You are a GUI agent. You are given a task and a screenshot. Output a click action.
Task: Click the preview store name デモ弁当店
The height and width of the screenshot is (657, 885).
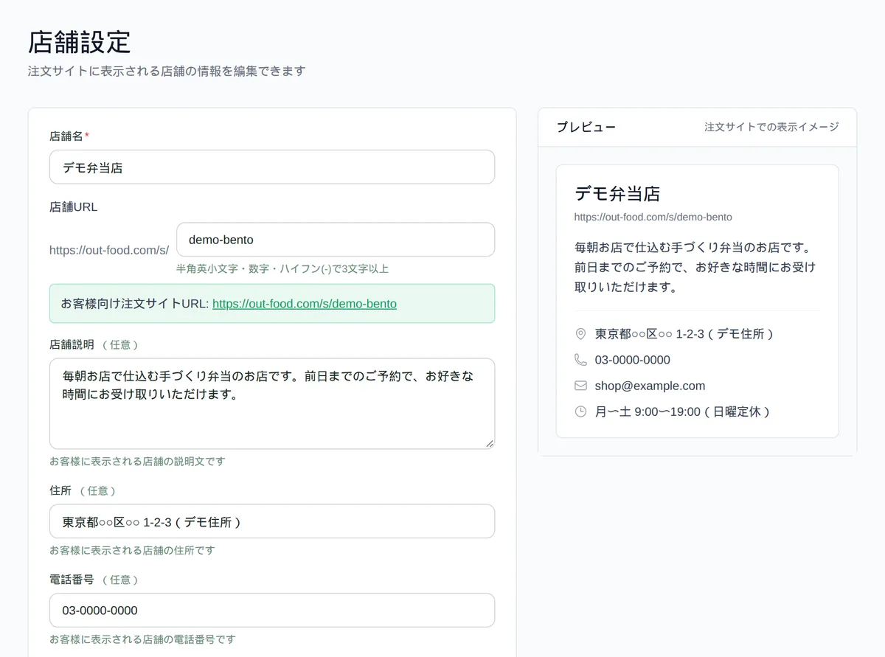pos(617,194)
